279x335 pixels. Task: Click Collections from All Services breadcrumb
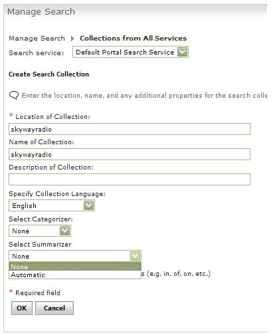click(133, 39)
